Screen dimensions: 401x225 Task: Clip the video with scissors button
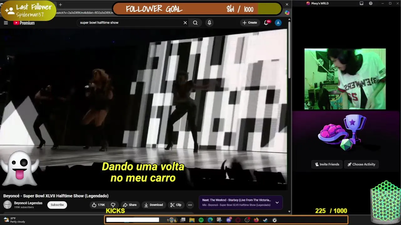coord(176,205)
